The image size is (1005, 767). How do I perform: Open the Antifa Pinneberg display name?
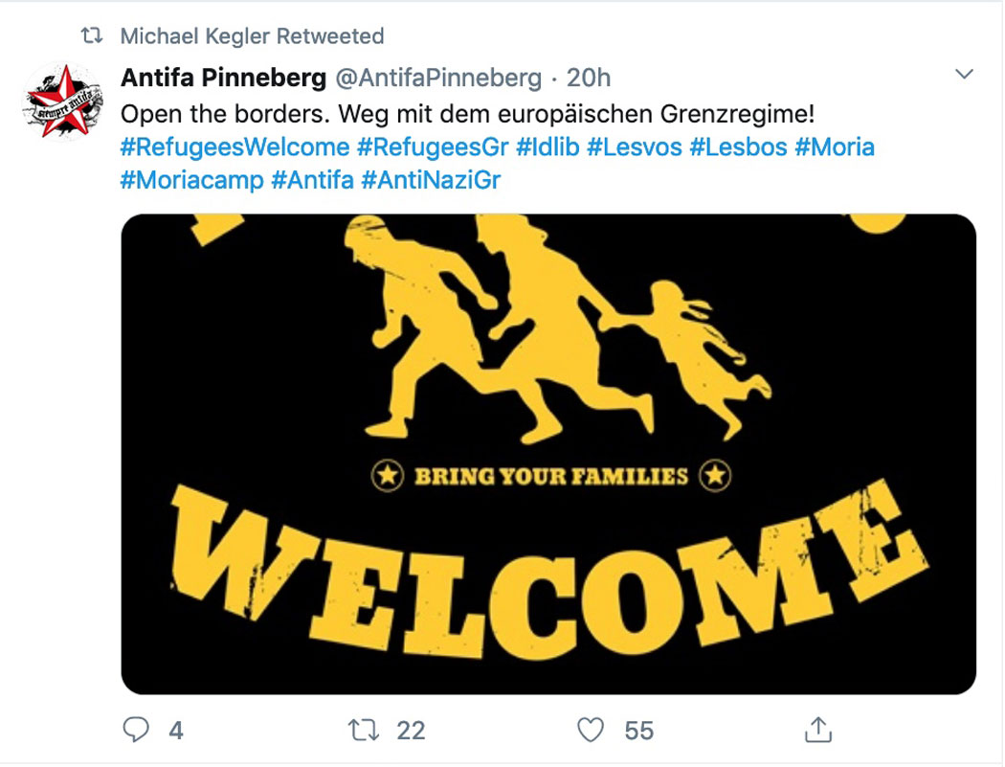pos(224,78)
